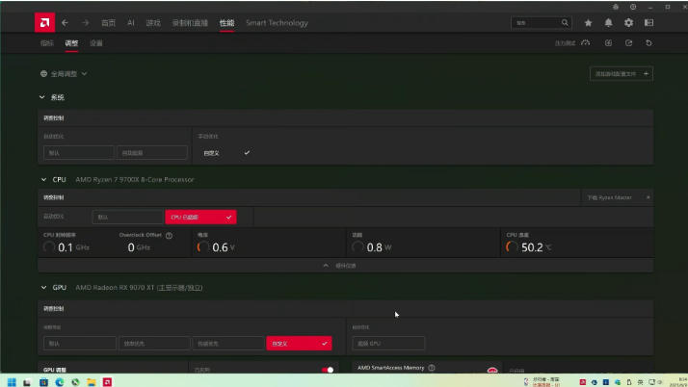Open notifications bell icon
The image size is (688, 387).
pos(608,23)
